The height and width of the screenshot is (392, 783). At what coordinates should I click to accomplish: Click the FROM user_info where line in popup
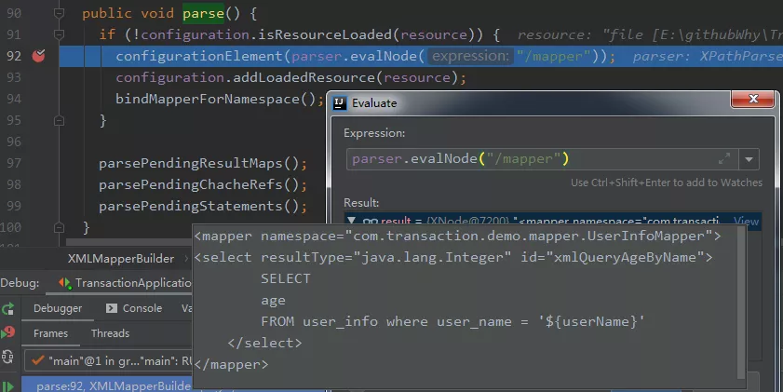pos(452,321)
